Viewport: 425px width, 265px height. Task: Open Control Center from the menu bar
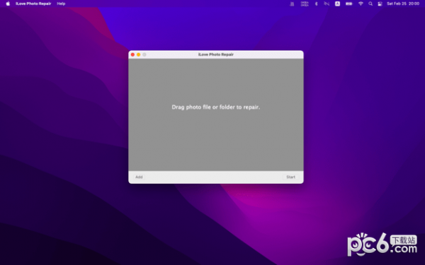(380, 4)
